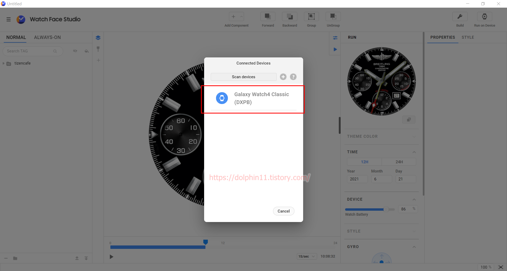Open the layers panel icon
Image resolution: width=507 pixels, height=271 pixels.
click(x=98, y=38)
